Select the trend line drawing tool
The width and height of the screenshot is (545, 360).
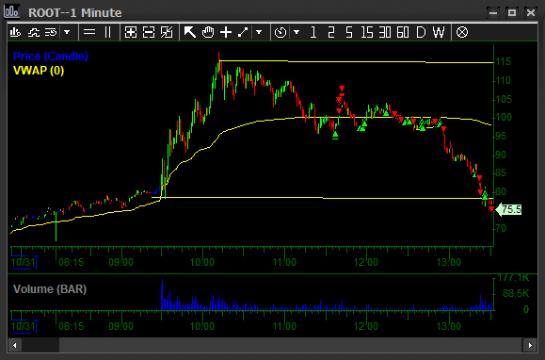(243, 32)
